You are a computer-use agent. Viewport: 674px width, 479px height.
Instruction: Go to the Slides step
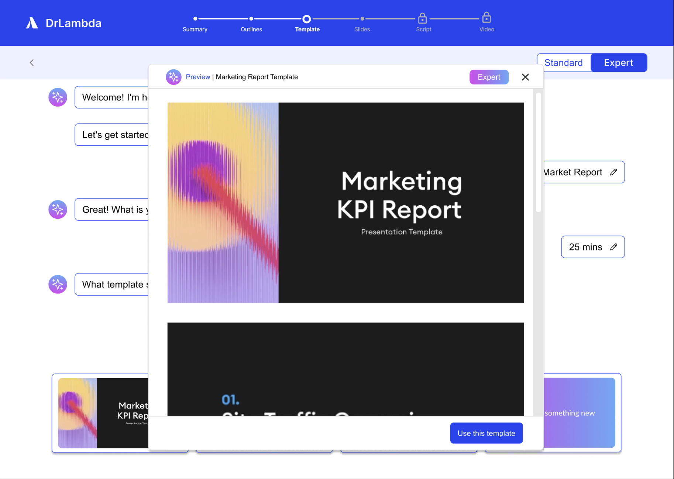coord(362,29)
